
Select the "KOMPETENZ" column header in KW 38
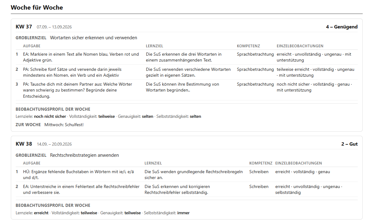[261, 163]
